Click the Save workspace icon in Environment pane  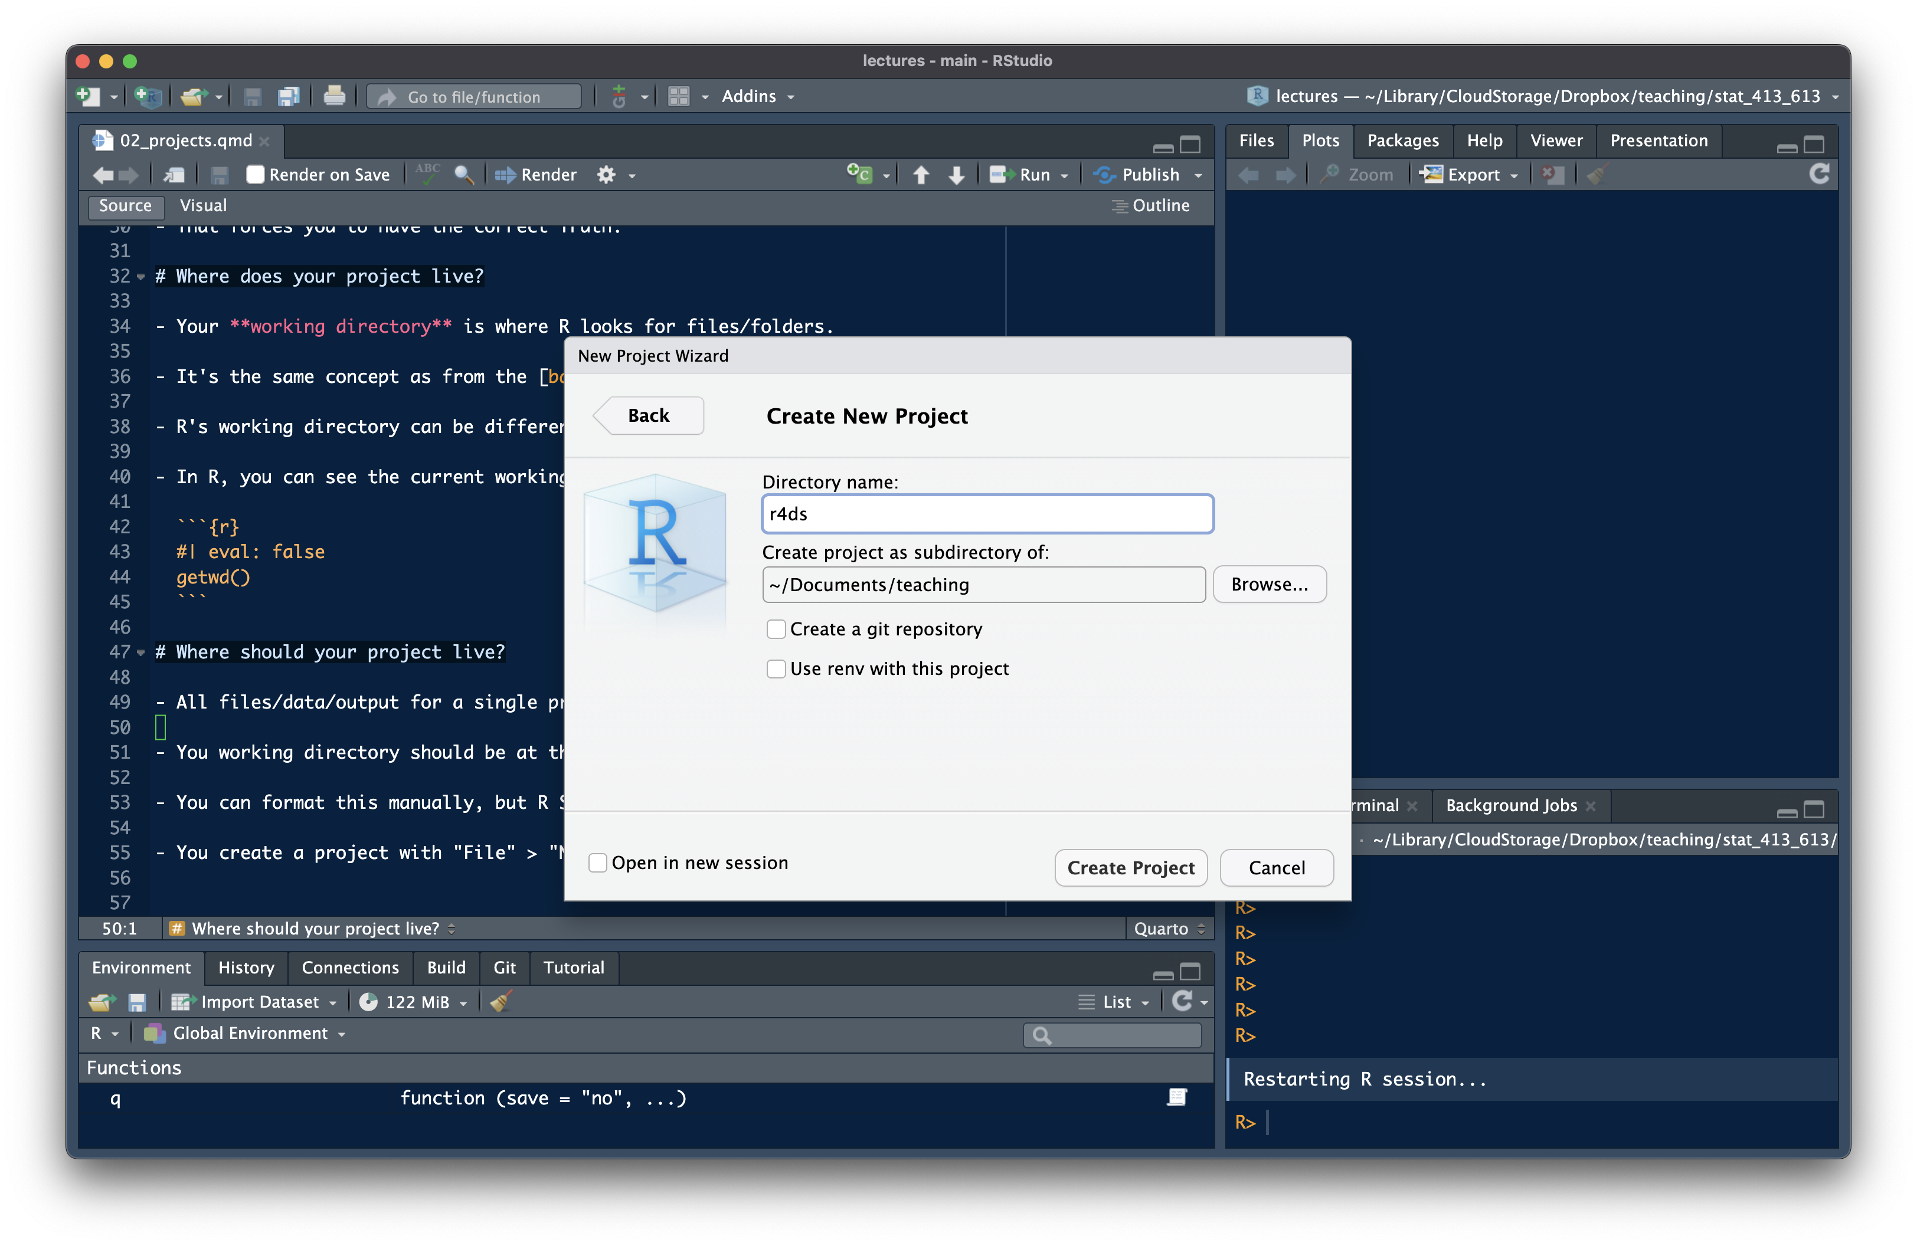137,1002
